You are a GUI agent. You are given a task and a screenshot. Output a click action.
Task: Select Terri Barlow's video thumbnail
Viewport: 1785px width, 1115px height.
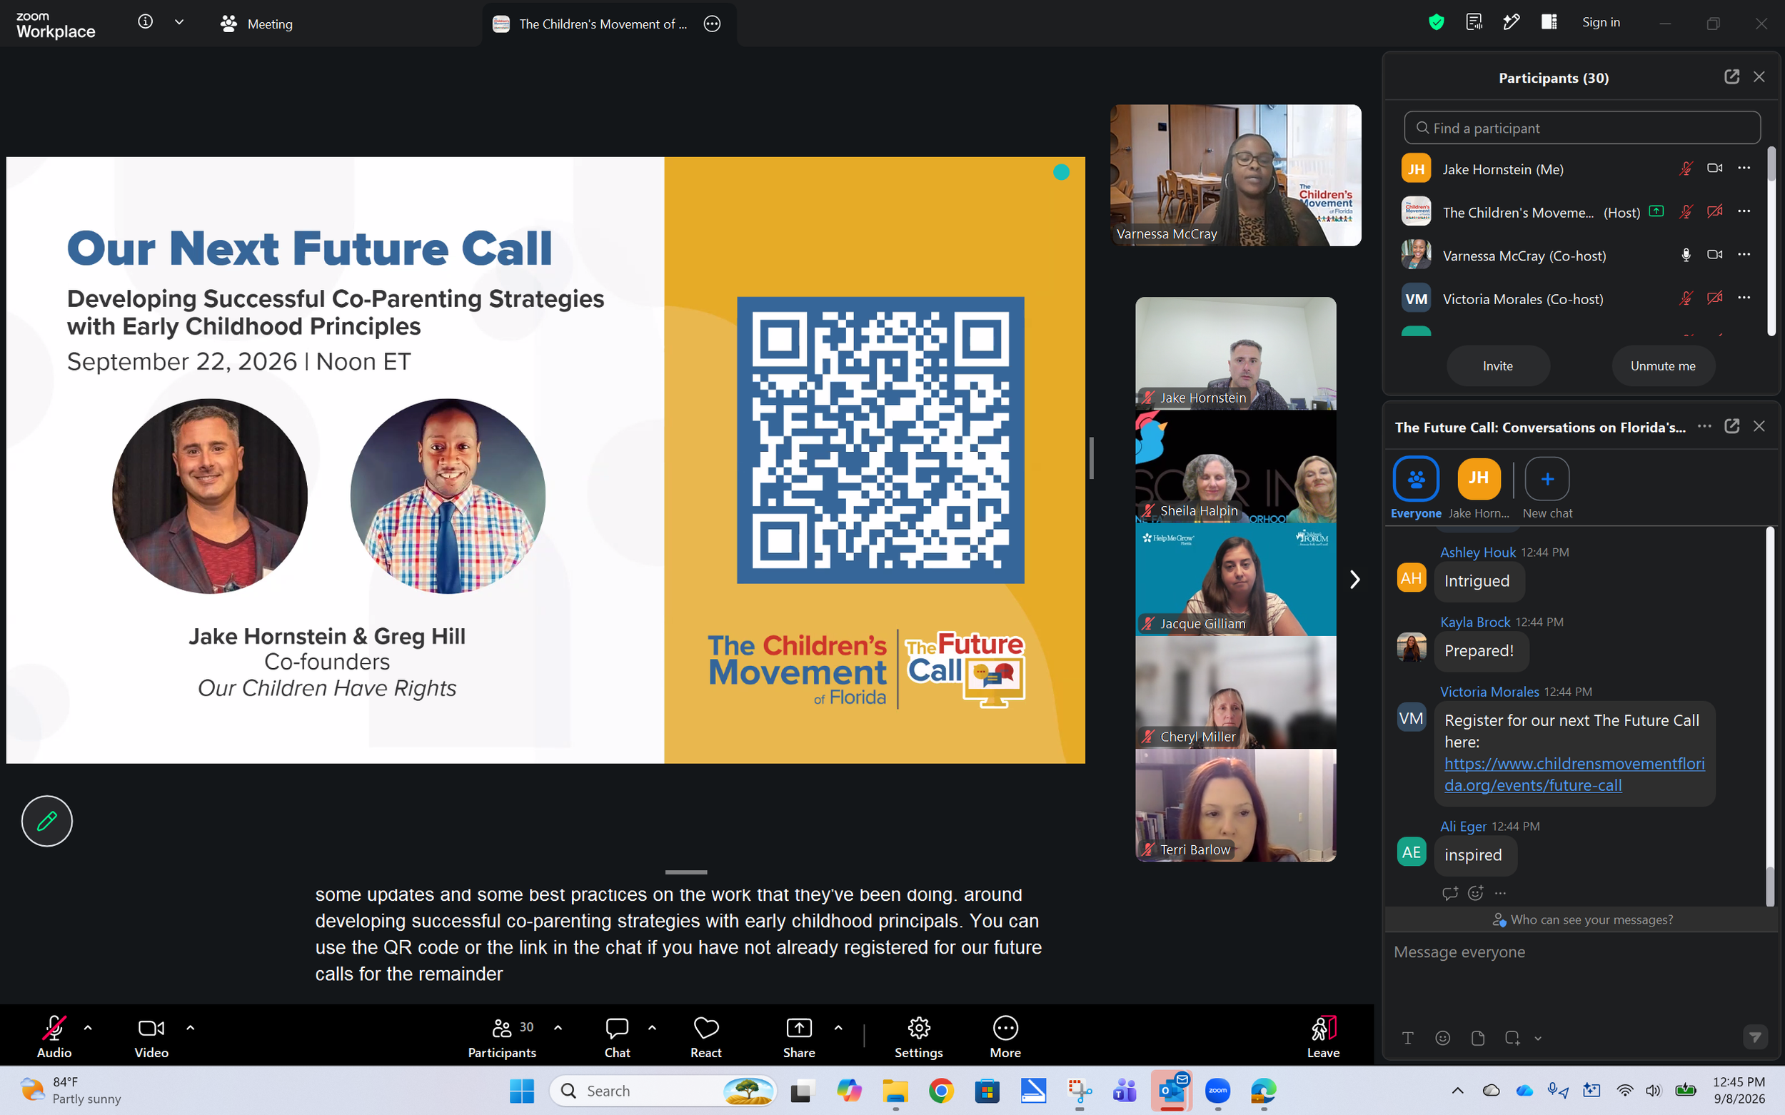1235,805
